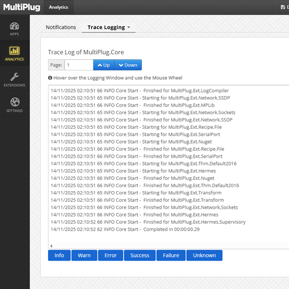289x289 pixels.
Task: Select 'Starting for MultiPlug.Ext.Nuget' log line
Action: pos(131,142)
